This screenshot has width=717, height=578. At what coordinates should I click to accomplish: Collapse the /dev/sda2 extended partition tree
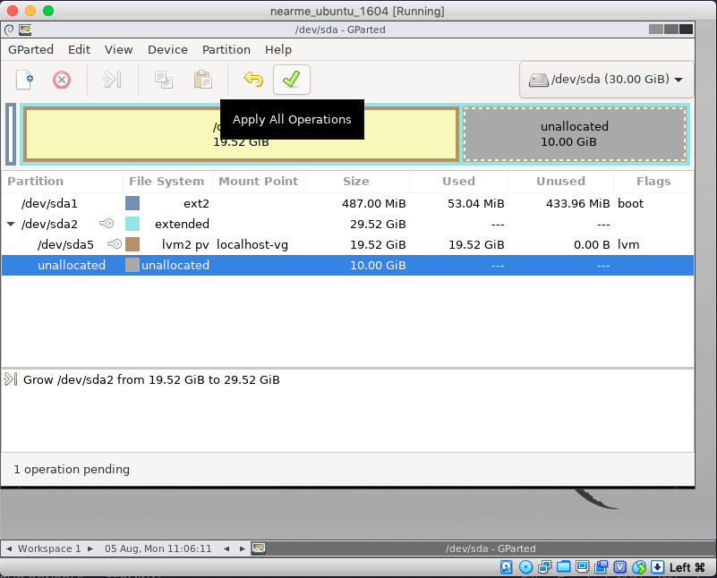tap(11, 224)
